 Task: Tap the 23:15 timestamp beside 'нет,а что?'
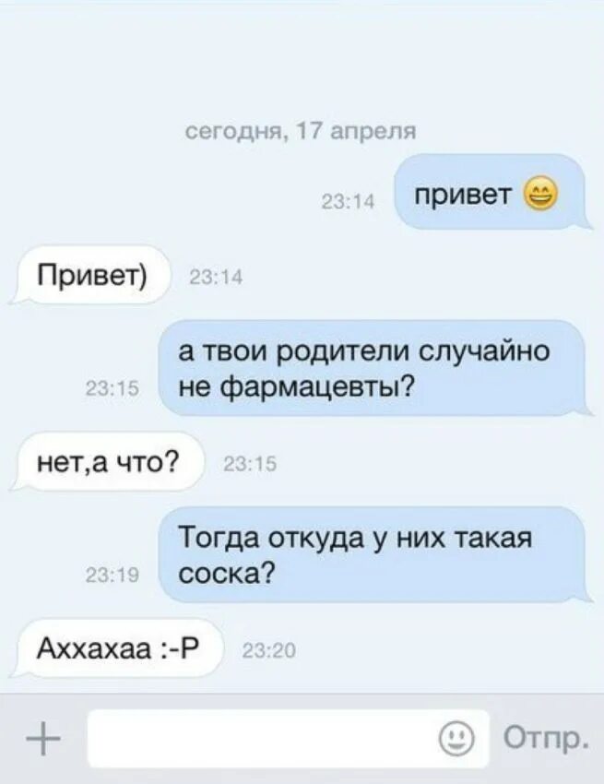(249, 464)
